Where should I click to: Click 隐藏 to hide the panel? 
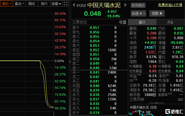[x=56, y=4]
